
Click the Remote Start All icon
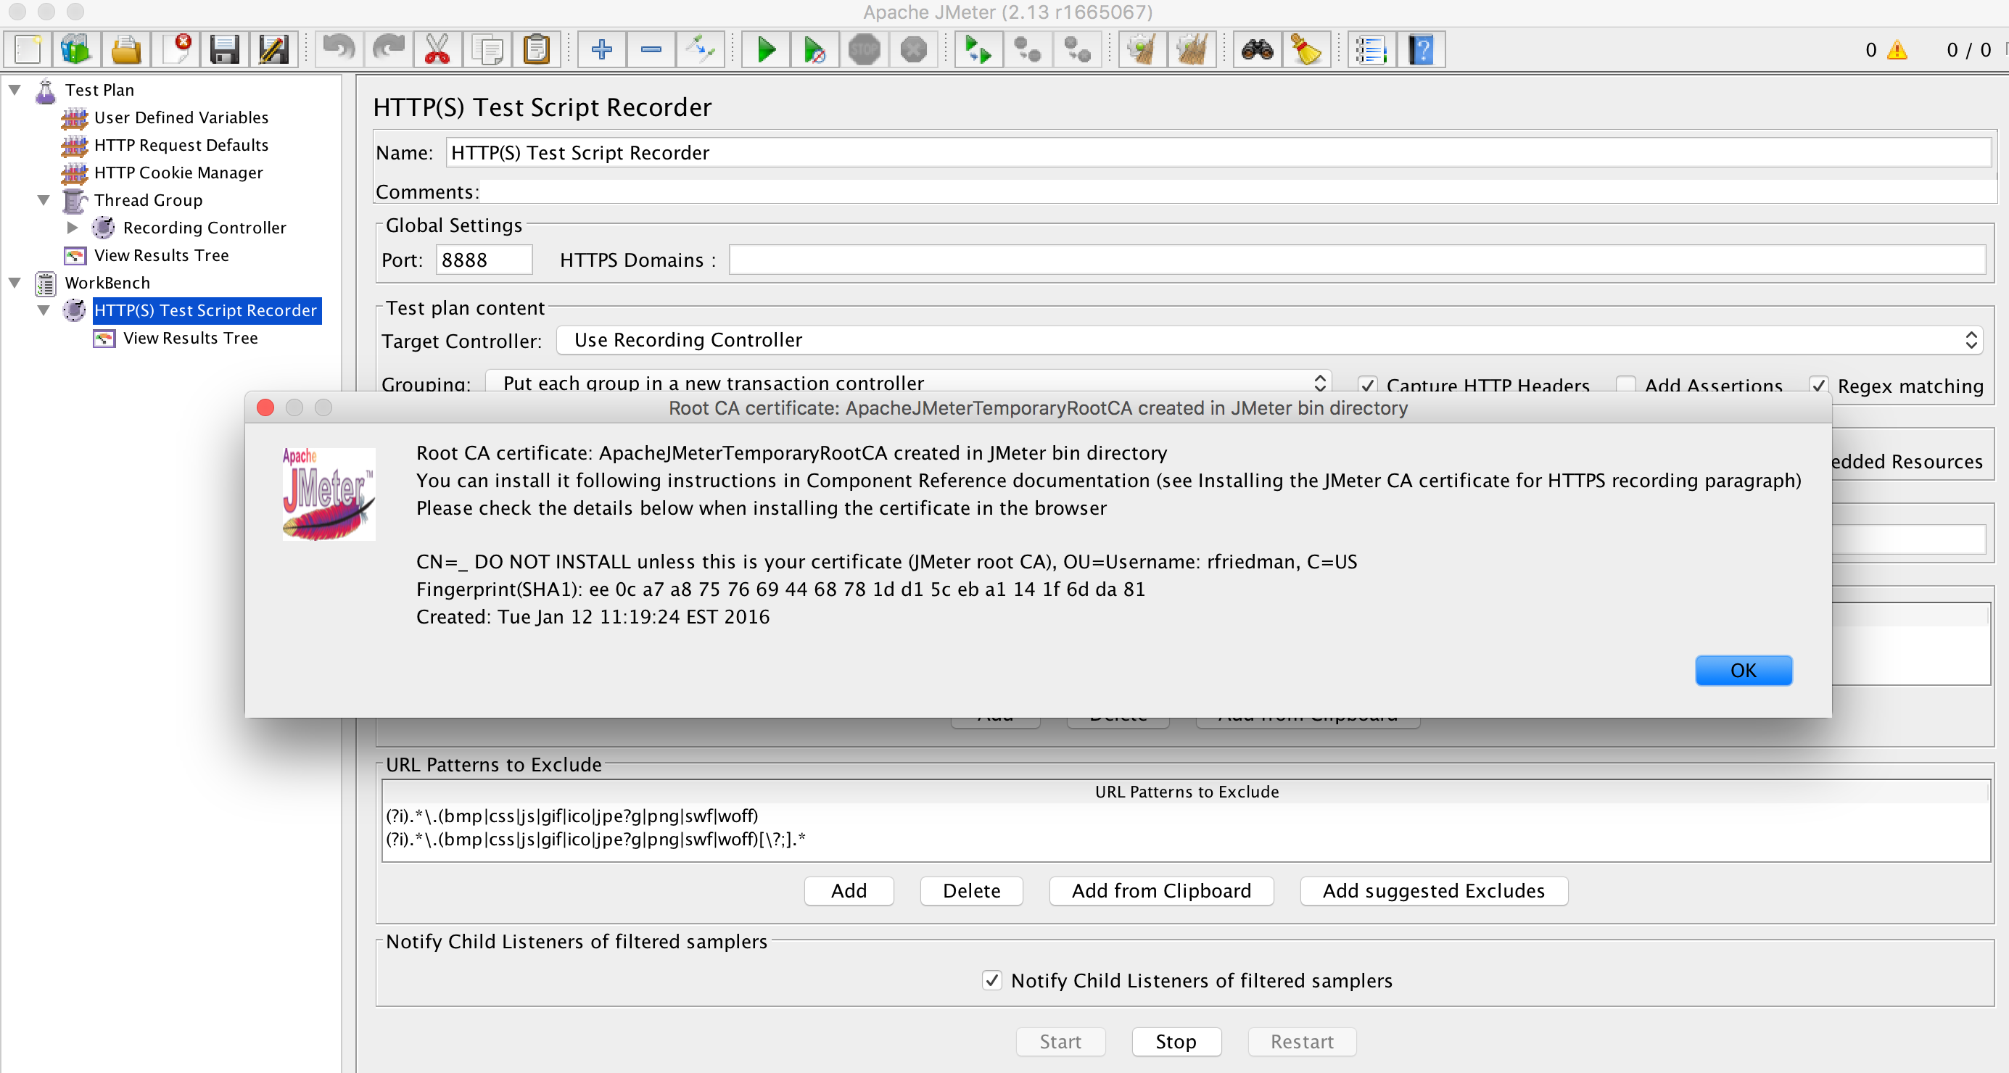(978, 49)
